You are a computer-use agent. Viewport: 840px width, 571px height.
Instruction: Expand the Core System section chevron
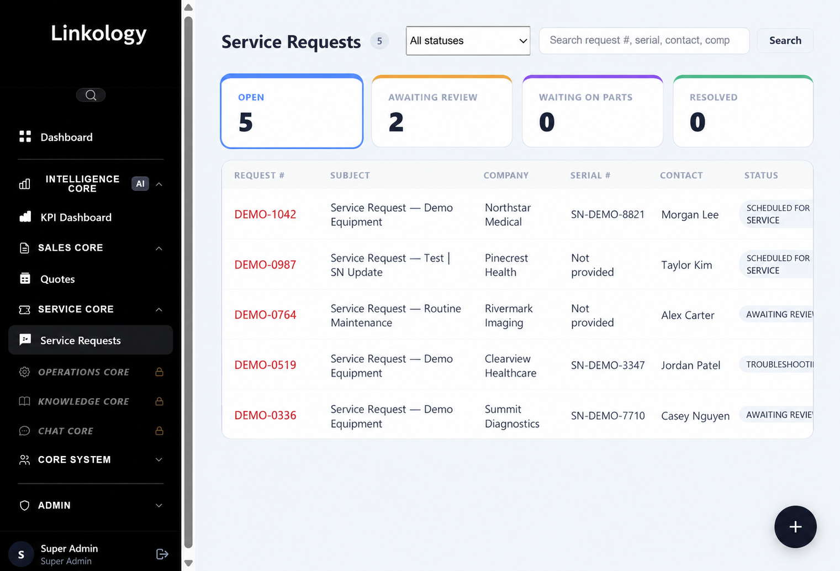coord(159,459)
